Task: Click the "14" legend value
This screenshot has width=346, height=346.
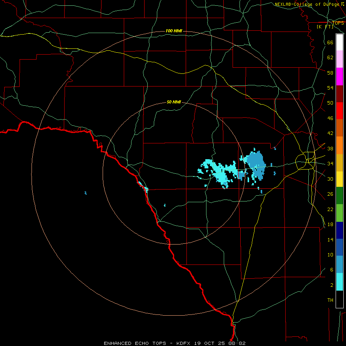Action: tap(330, 240)
